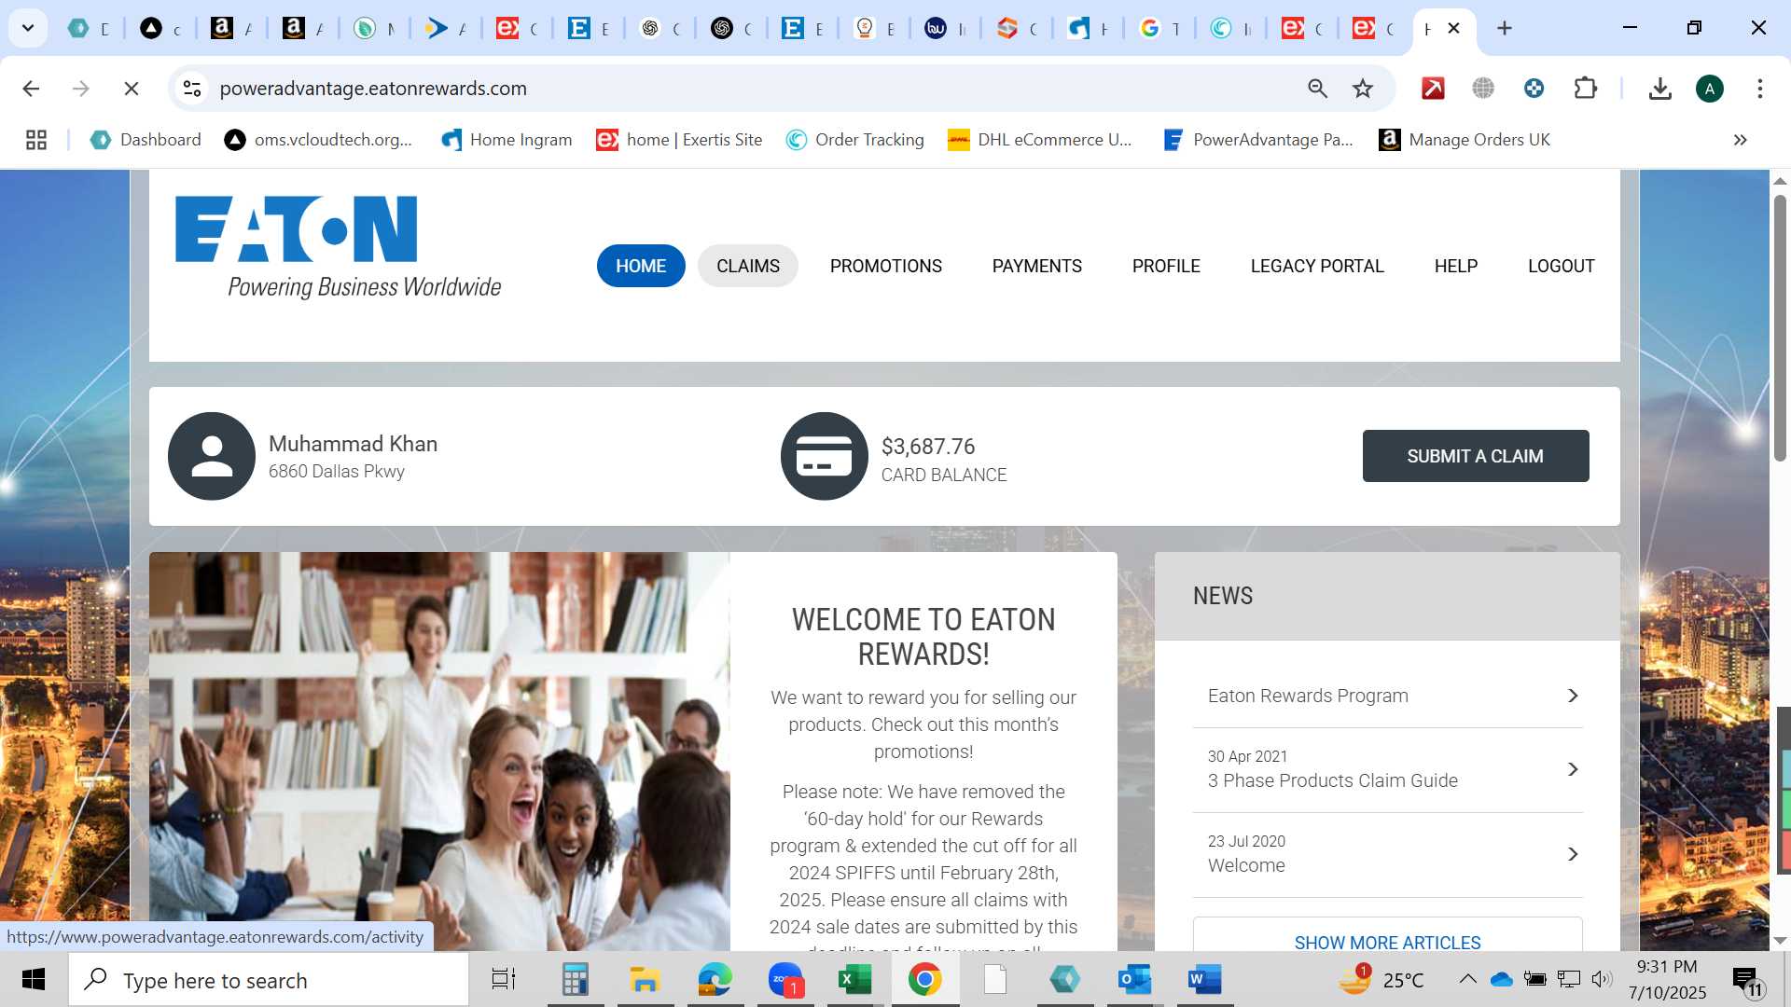The width and height of the screenshot is (1791, 1007).
Task: Open the bookmarks apps grid icon
Action: [x=36, y=140]
